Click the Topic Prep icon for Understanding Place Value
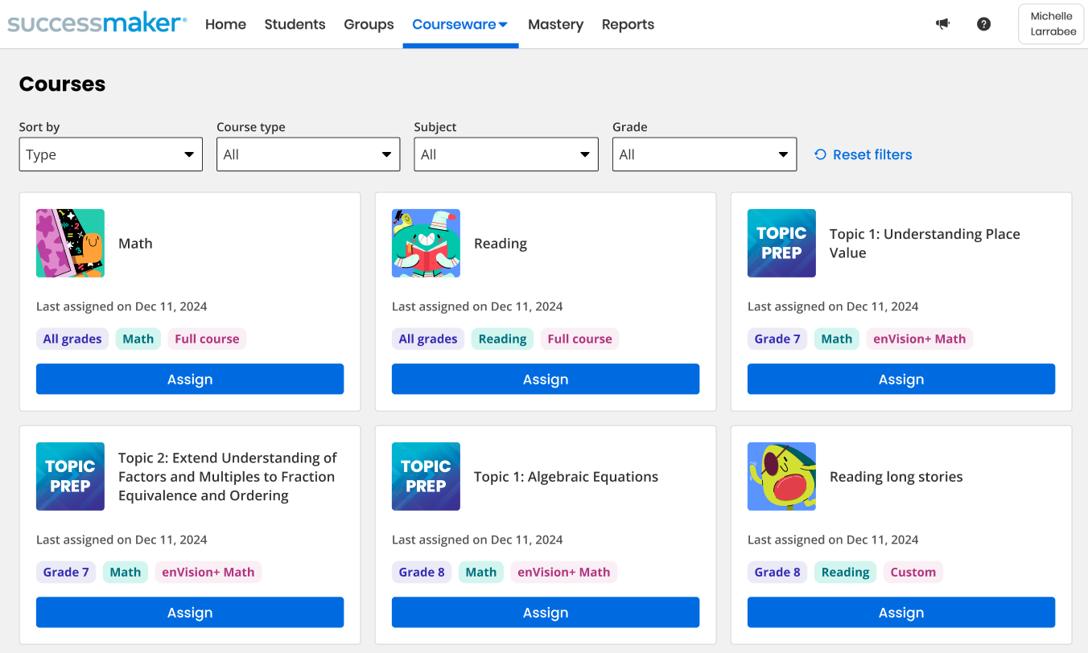Screen dimensions: 1088x653 [781, 244]
